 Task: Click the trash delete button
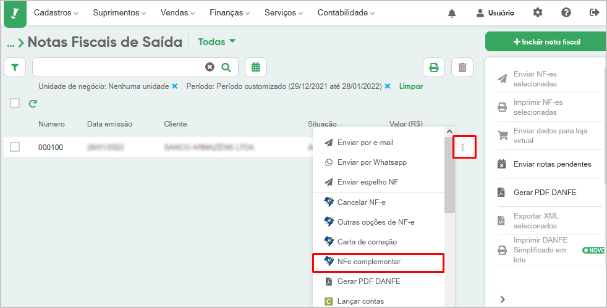click(462, 68)
